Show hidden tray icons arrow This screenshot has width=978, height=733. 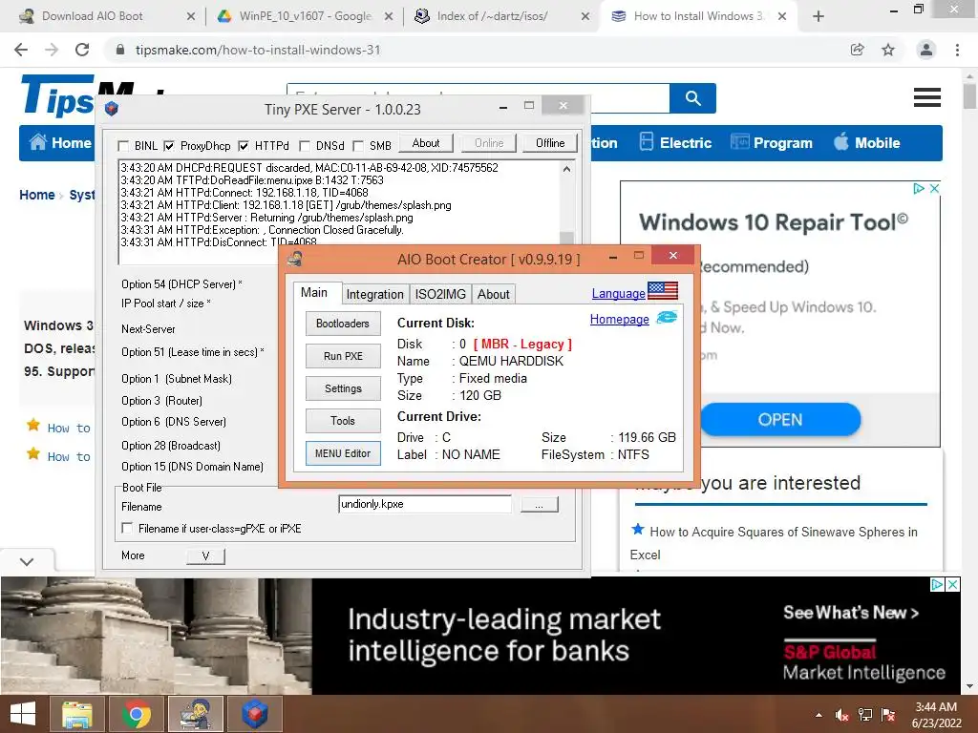(x=819, y=715)
